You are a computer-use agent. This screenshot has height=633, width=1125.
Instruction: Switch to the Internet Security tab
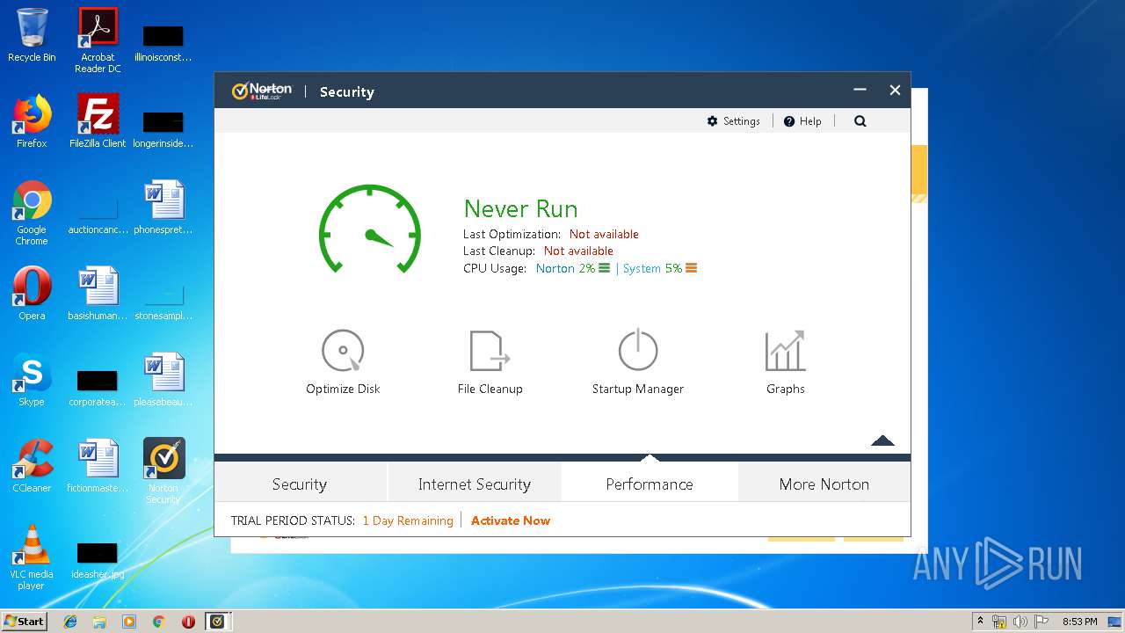[475, 484]
